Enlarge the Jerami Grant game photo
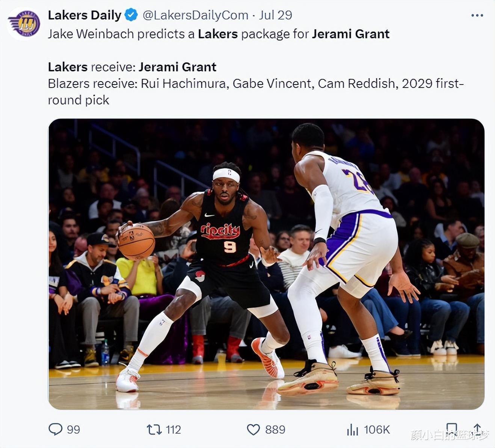The width and height of the screenshot is (495, 448). click(266, 264)
